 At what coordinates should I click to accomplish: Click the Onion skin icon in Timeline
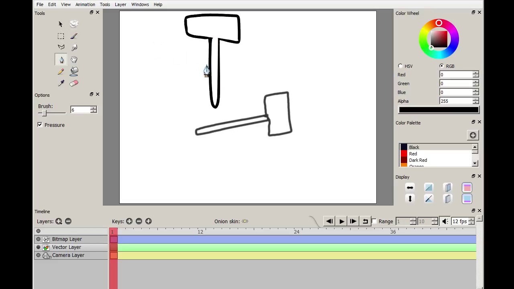point(245,221)
